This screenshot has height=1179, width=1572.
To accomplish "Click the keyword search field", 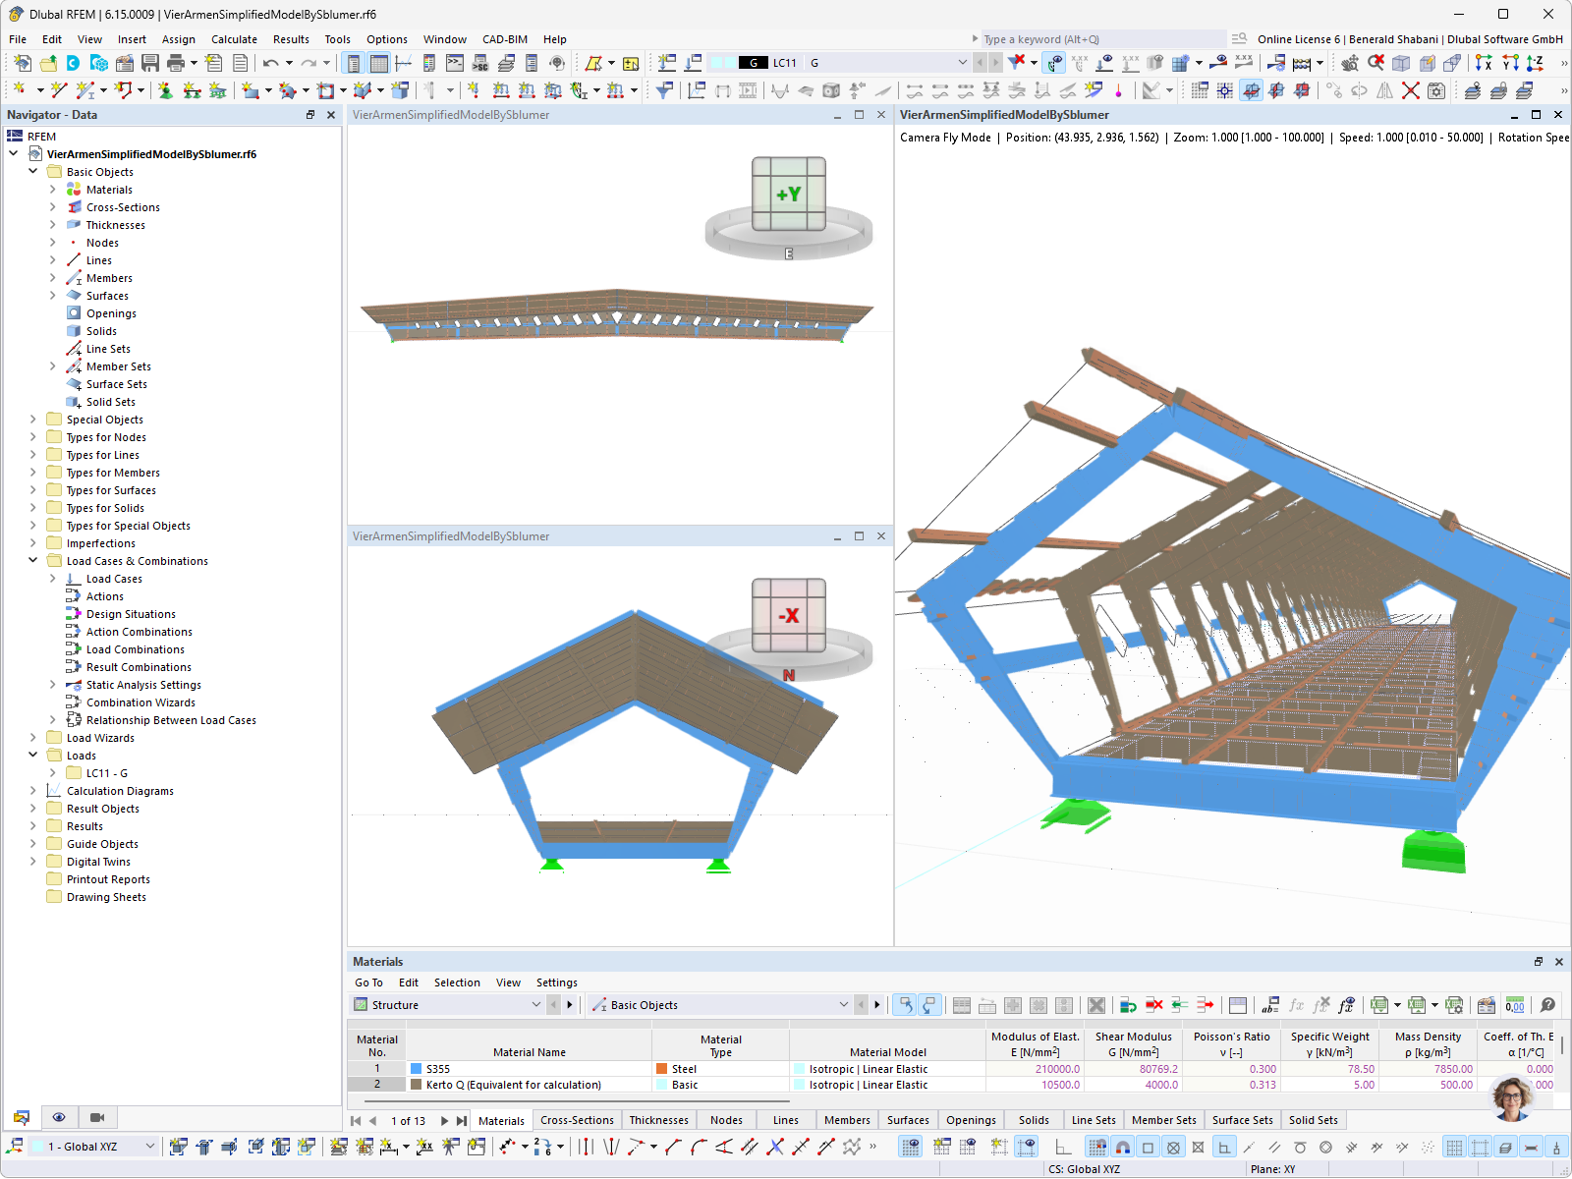I will [1102, 39].
